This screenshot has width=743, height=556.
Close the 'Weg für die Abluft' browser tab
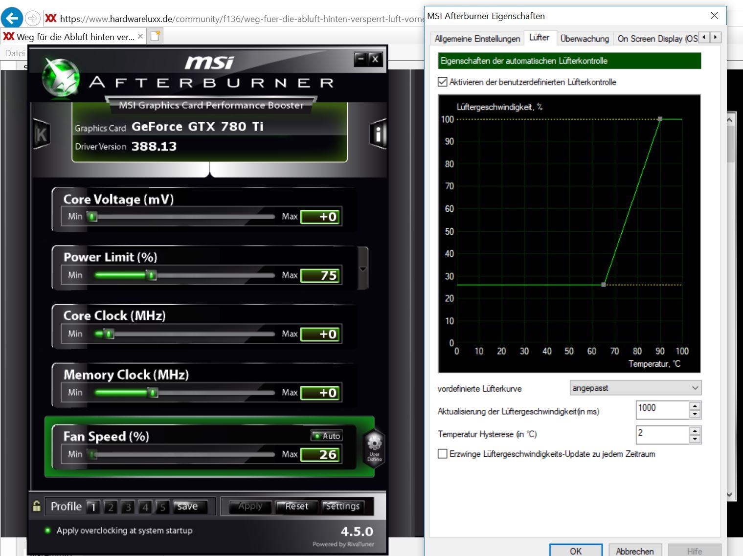[140, 36]
